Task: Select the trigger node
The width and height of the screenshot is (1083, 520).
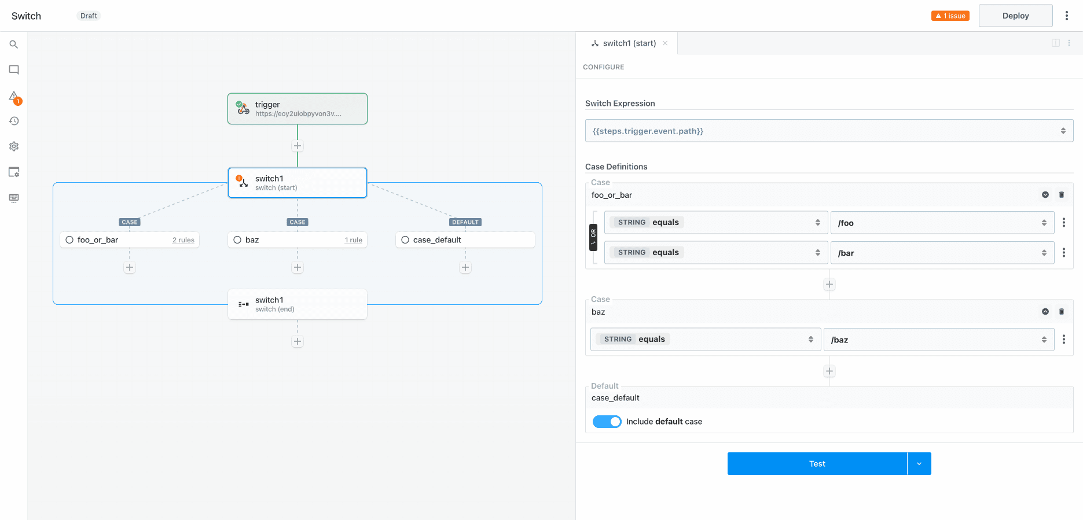Action: coord(298,109)
